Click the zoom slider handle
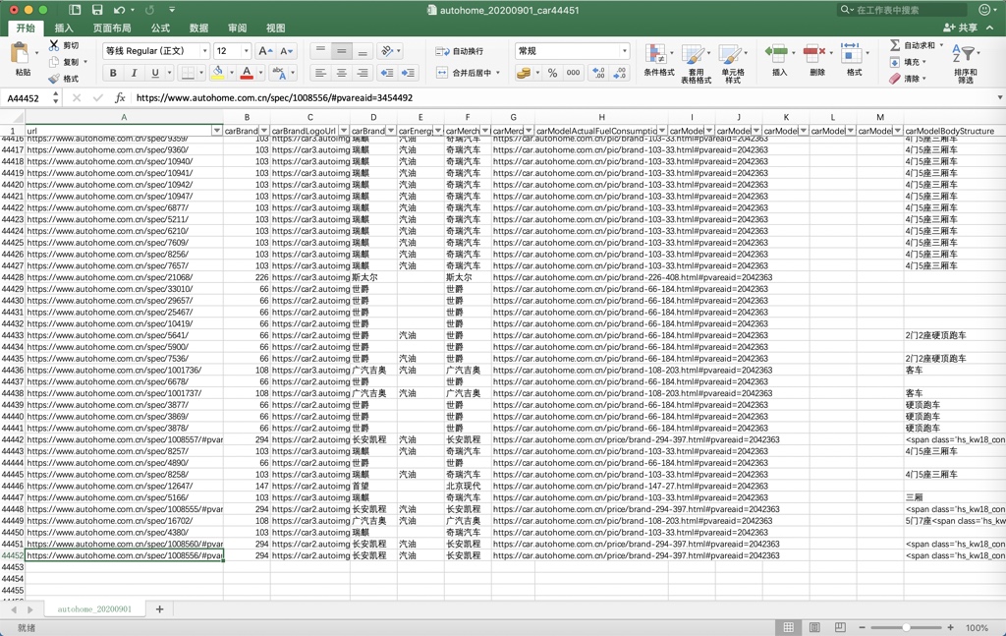Viewport: 1006px width, 636px height. tap(906, 628)
